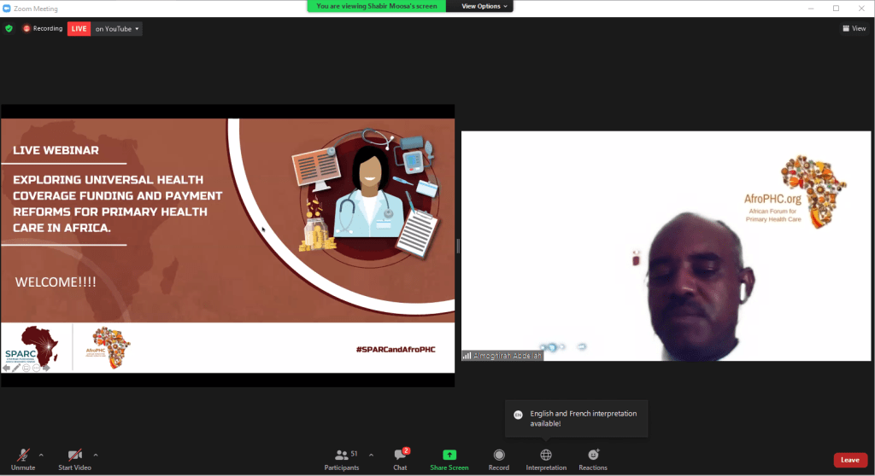This screenshot has width=875, height=476.
Task: Open video options arrow beside Start Video
Action: [95, 455]
